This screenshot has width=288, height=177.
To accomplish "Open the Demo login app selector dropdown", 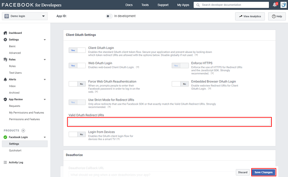I will coord(24,16).
